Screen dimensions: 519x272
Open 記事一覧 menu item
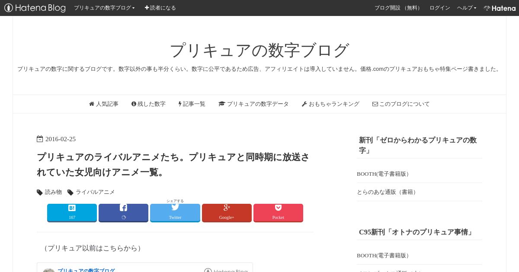point(192,104)
